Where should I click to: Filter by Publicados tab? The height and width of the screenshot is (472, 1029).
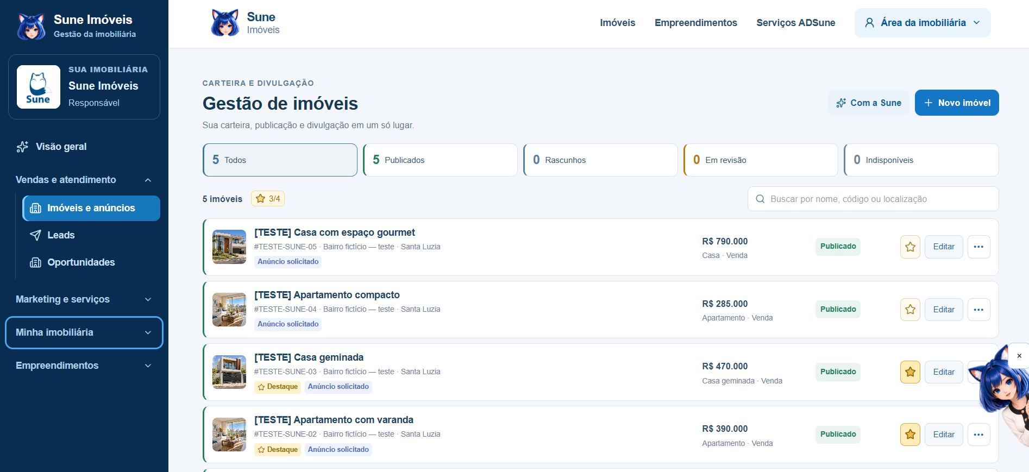tap(440, 160)
